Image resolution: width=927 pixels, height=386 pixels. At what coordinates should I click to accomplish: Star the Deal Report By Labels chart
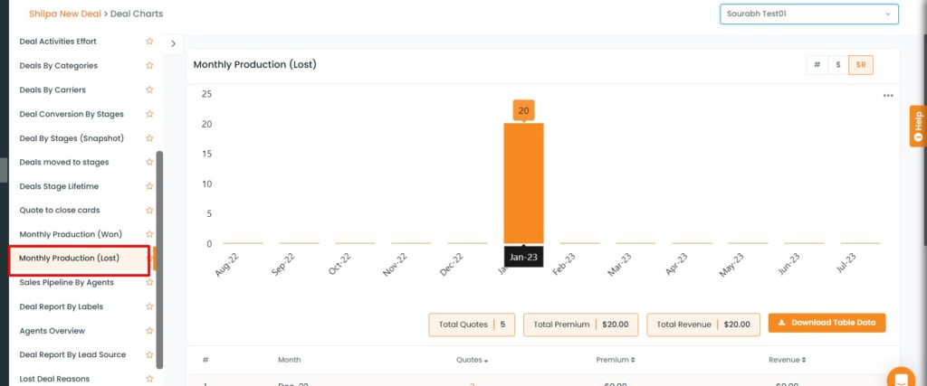pyautogui.click(x=149, y=307)
